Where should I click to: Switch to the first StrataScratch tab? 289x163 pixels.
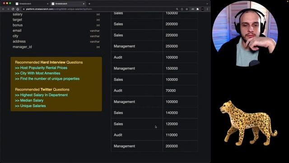[x=32, y=4]
